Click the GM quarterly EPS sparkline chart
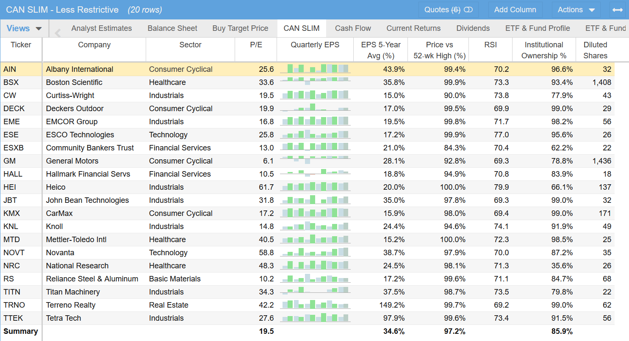The image size is (629, 341). coord(315,161)
